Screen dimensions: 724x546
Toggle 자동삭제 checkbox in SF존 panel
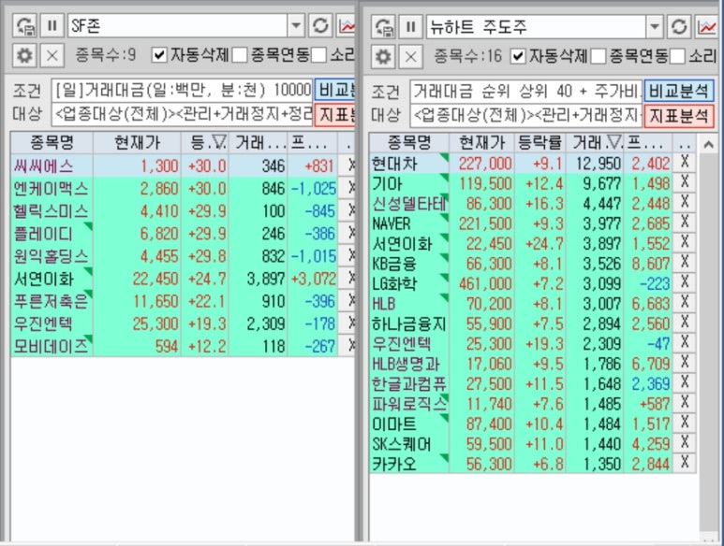[x=159, y=55]
